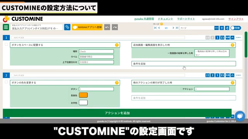This screenshot has height=139, width=248.
Task: Collapse action 2 with the chevron
Action: point(232,75)
